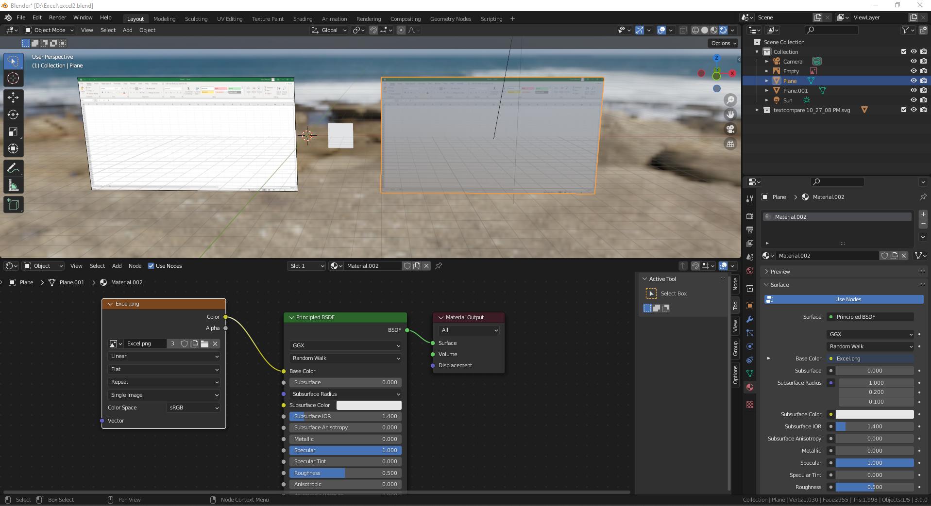Unlink Excel.png image with X icon
931x506 pixels.
[x=215, y=343]
